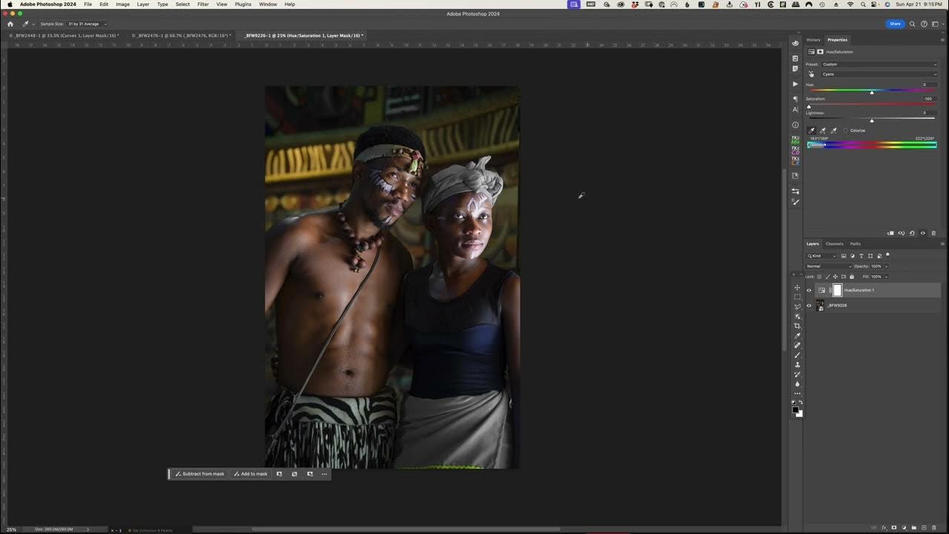Delete the adjustment layer trash icon
The width and height of the screenshot is (949, 534).
(933, 233)
